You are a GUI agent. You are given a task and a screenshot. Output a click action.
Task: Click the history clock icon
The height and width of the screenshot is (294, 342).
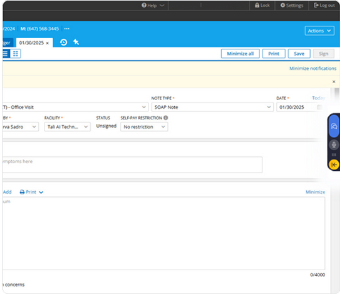pos(63,43)
